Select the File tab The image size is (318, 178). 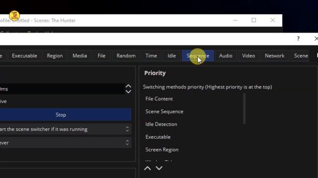coord(101,56)
